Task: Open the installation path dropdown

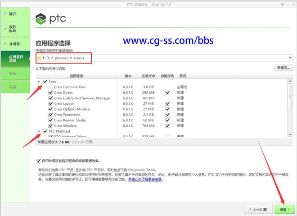Action: pos(290,58)
